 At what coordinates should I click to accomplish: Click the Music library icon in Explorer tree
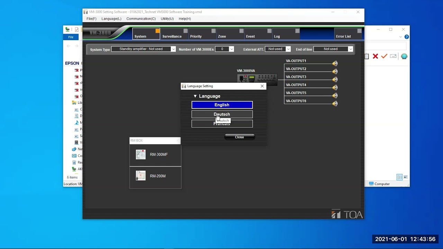coord(76,122)
